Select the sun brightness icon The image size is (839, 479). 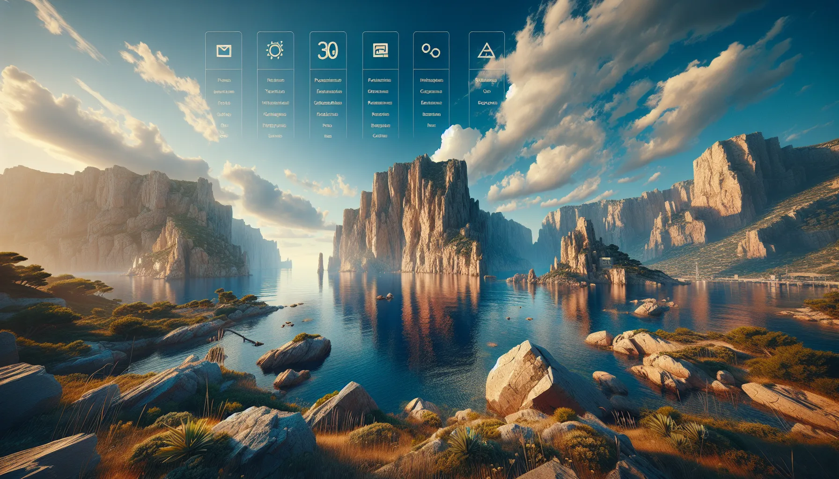click(x=276, y=50)
